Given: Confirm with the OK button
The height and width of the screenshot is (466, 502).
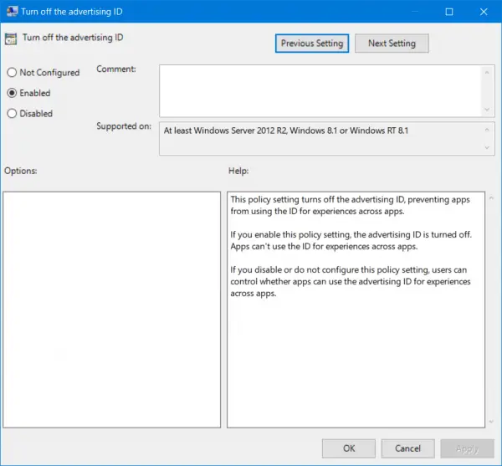Looking at the screenshot, I should 349,448.
